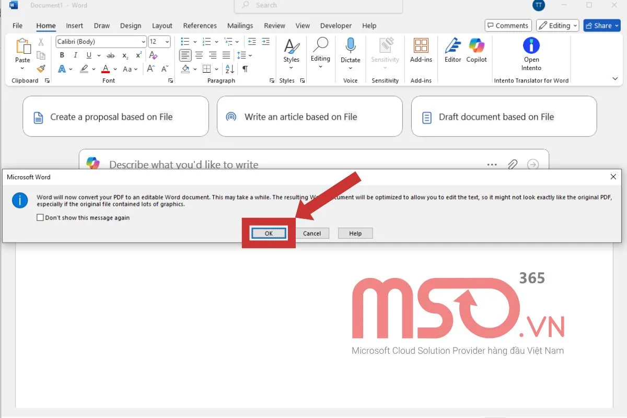This screenshot has height=418, width=627.
Task: Open the font size 12 dropdown
Action: click(x=167, y=42)
